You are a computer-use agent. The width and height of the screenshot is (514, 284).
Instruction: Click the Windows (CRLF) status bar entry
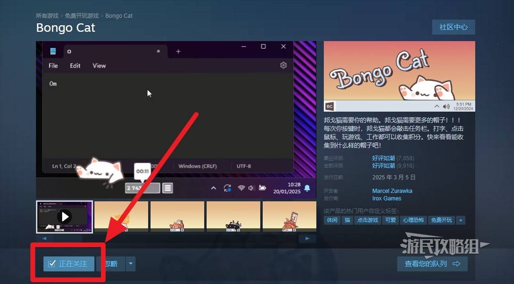coord(198,166)
